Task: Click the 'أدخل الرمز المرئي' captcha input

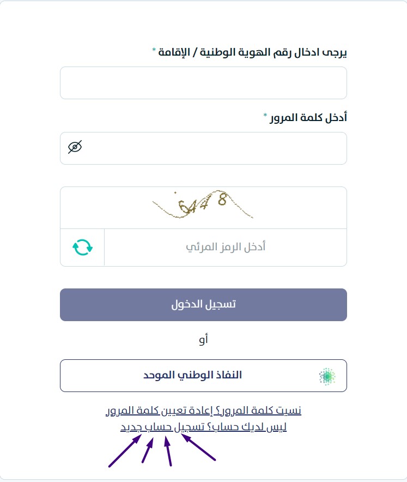Action: tap(226, 247)
